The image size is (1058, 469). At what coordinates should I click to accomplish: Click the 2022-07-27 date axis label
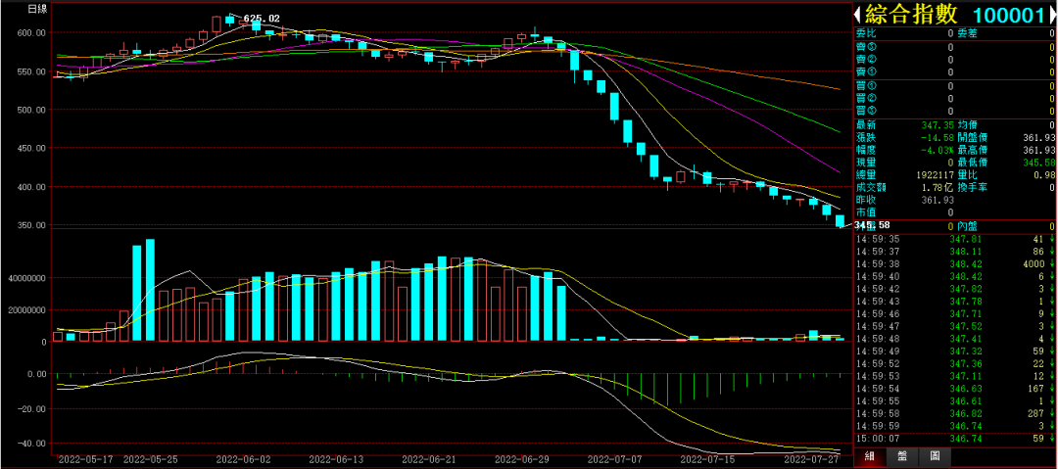tap(810, 459)
